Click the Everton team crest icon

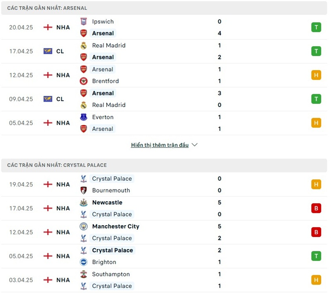coord(84,117)
